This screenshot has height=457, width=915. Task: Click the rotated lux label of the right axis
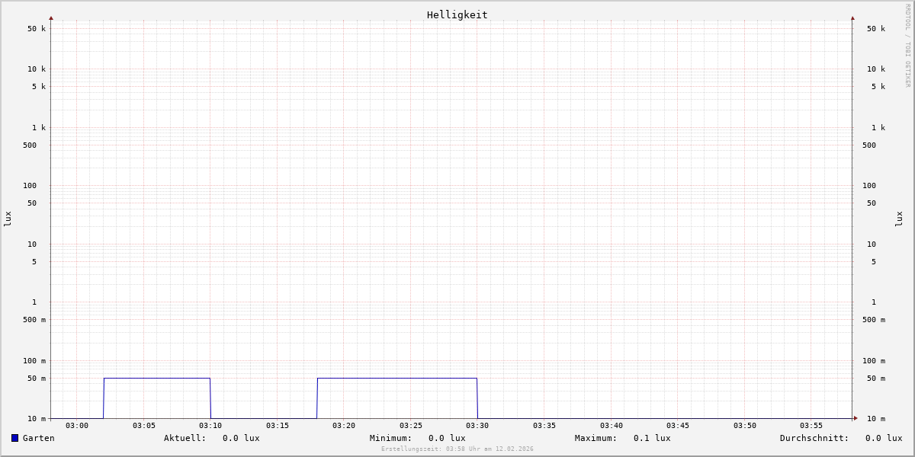899,219
